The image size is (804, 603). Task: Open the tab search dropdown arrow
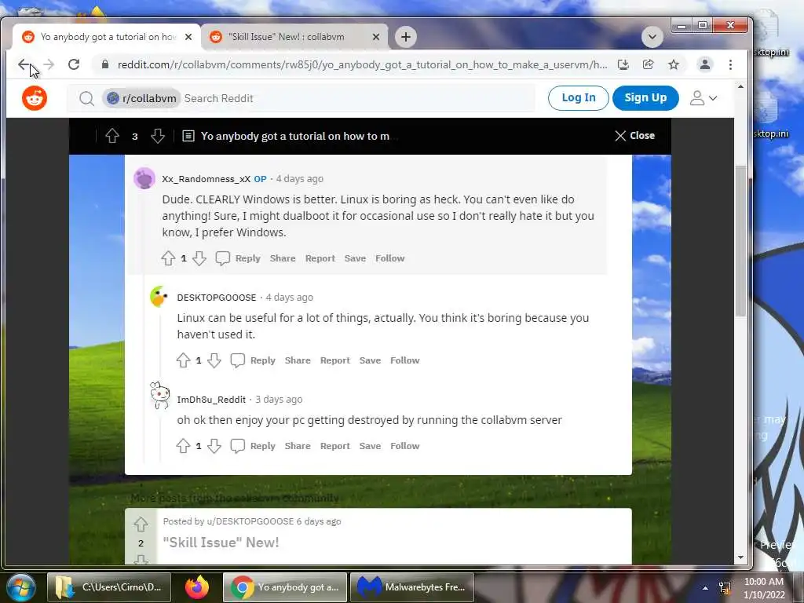[652, 37]
